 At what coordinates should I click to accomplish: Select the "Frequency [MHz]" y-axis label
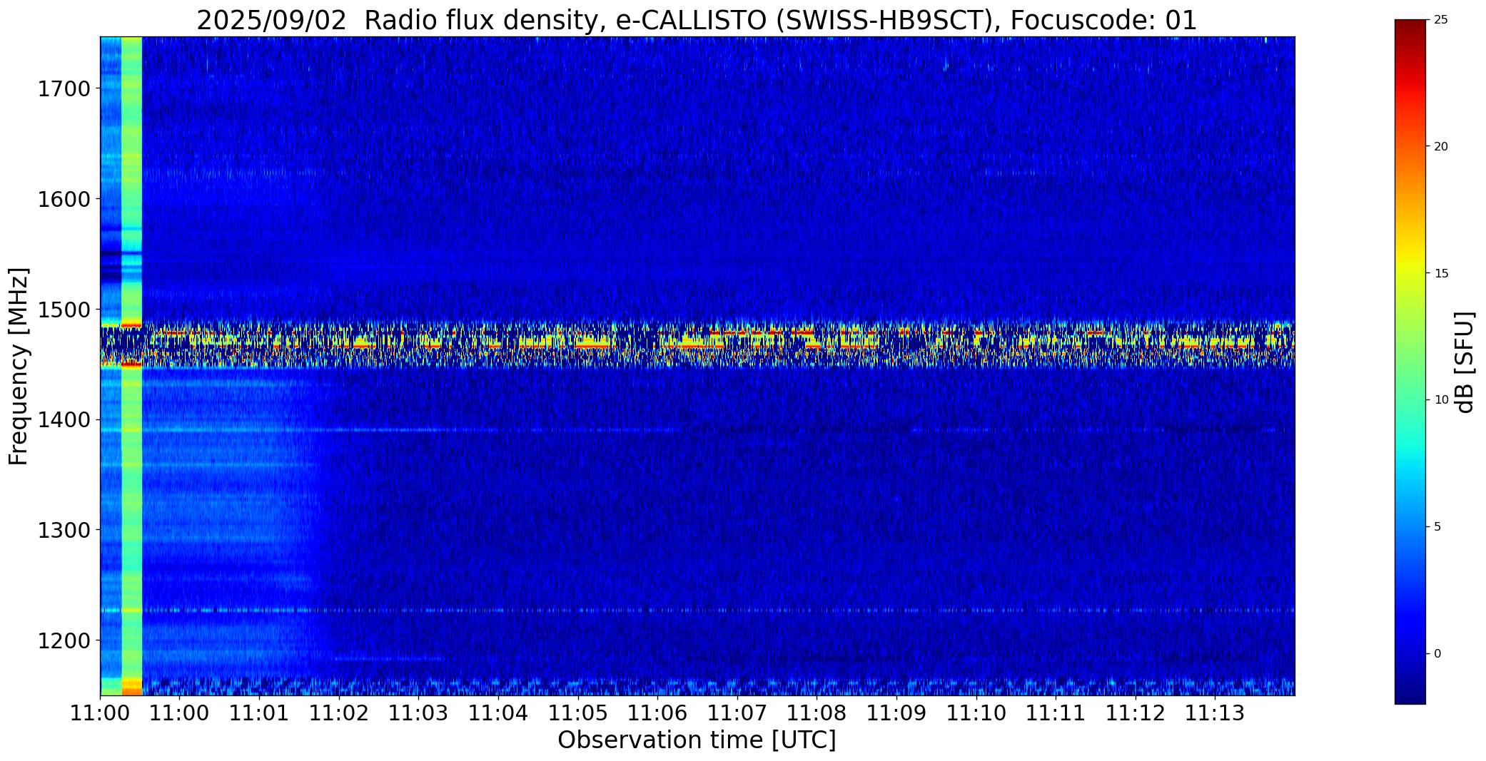[x=19, y=366]
